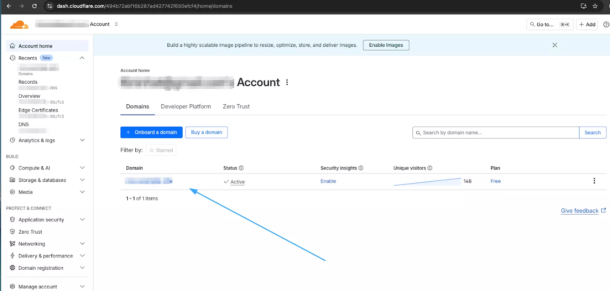This screenshot has width=610, height=291.
Task: Click the Security insights info icon
Action: 361,168
